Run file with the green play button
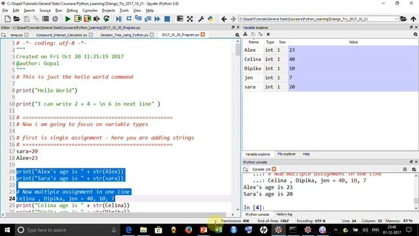This screenshot has width=419, height=236. coord(67,19)
